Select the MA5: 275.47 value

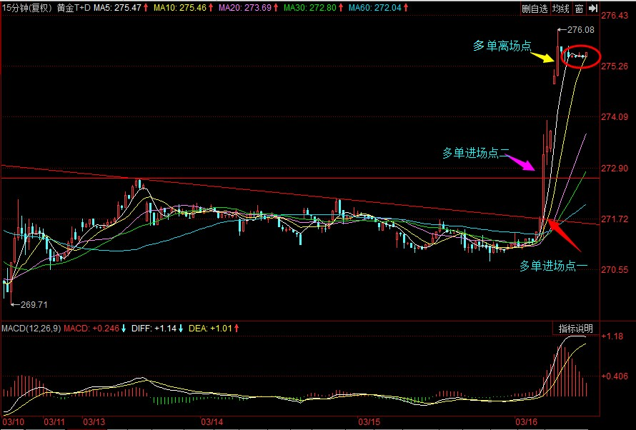pos(118,8)
